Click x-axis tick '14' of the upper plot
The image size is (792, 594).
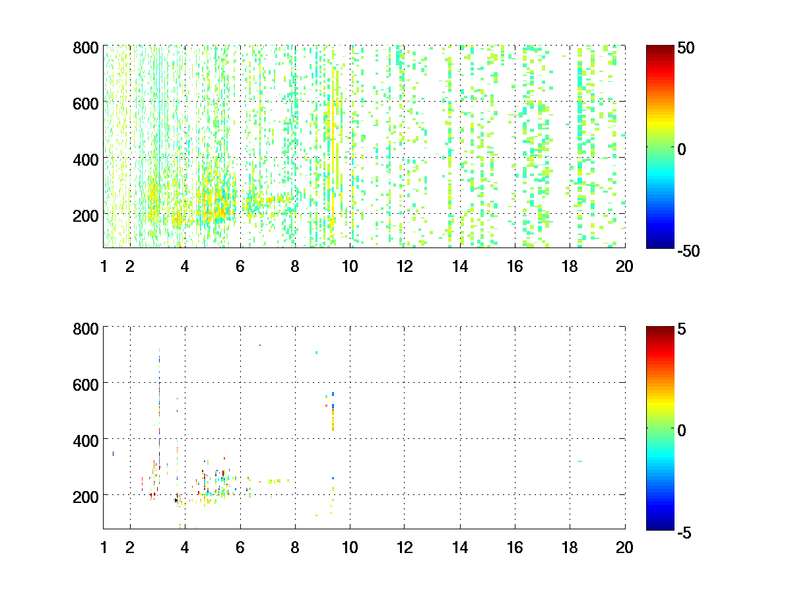coord(460,267)
